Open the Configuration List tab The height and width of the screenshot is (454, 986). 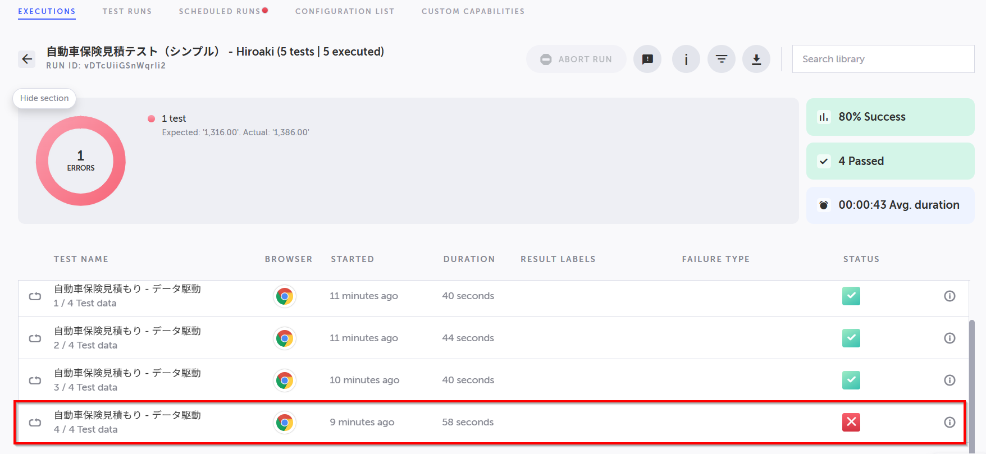click(345, 11)
